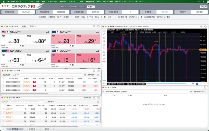Viewport: 209px width, 131px height.
Task: Click the print icon in chart sidebar
Action: pos(104,55)
